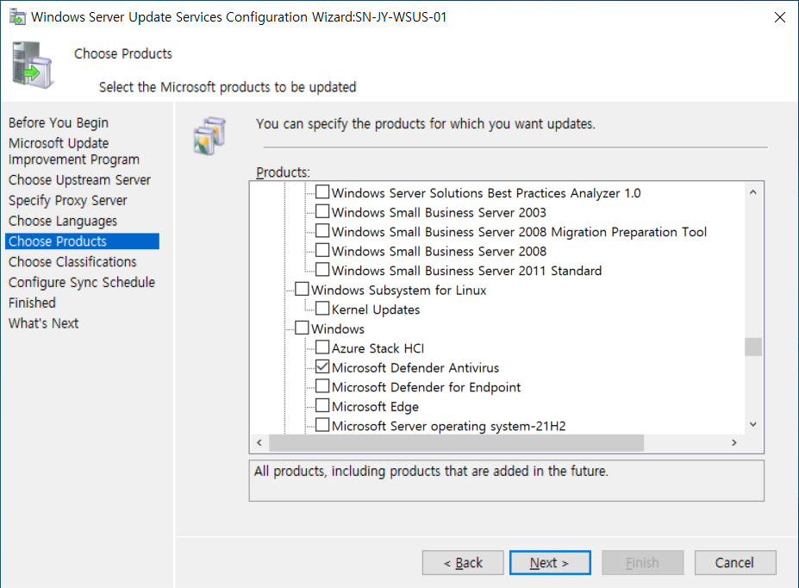This screenshot has height=588, width=799.
Task: Click the right arrow of the horizontal scrollbar
Action: (x=733, y=442)
